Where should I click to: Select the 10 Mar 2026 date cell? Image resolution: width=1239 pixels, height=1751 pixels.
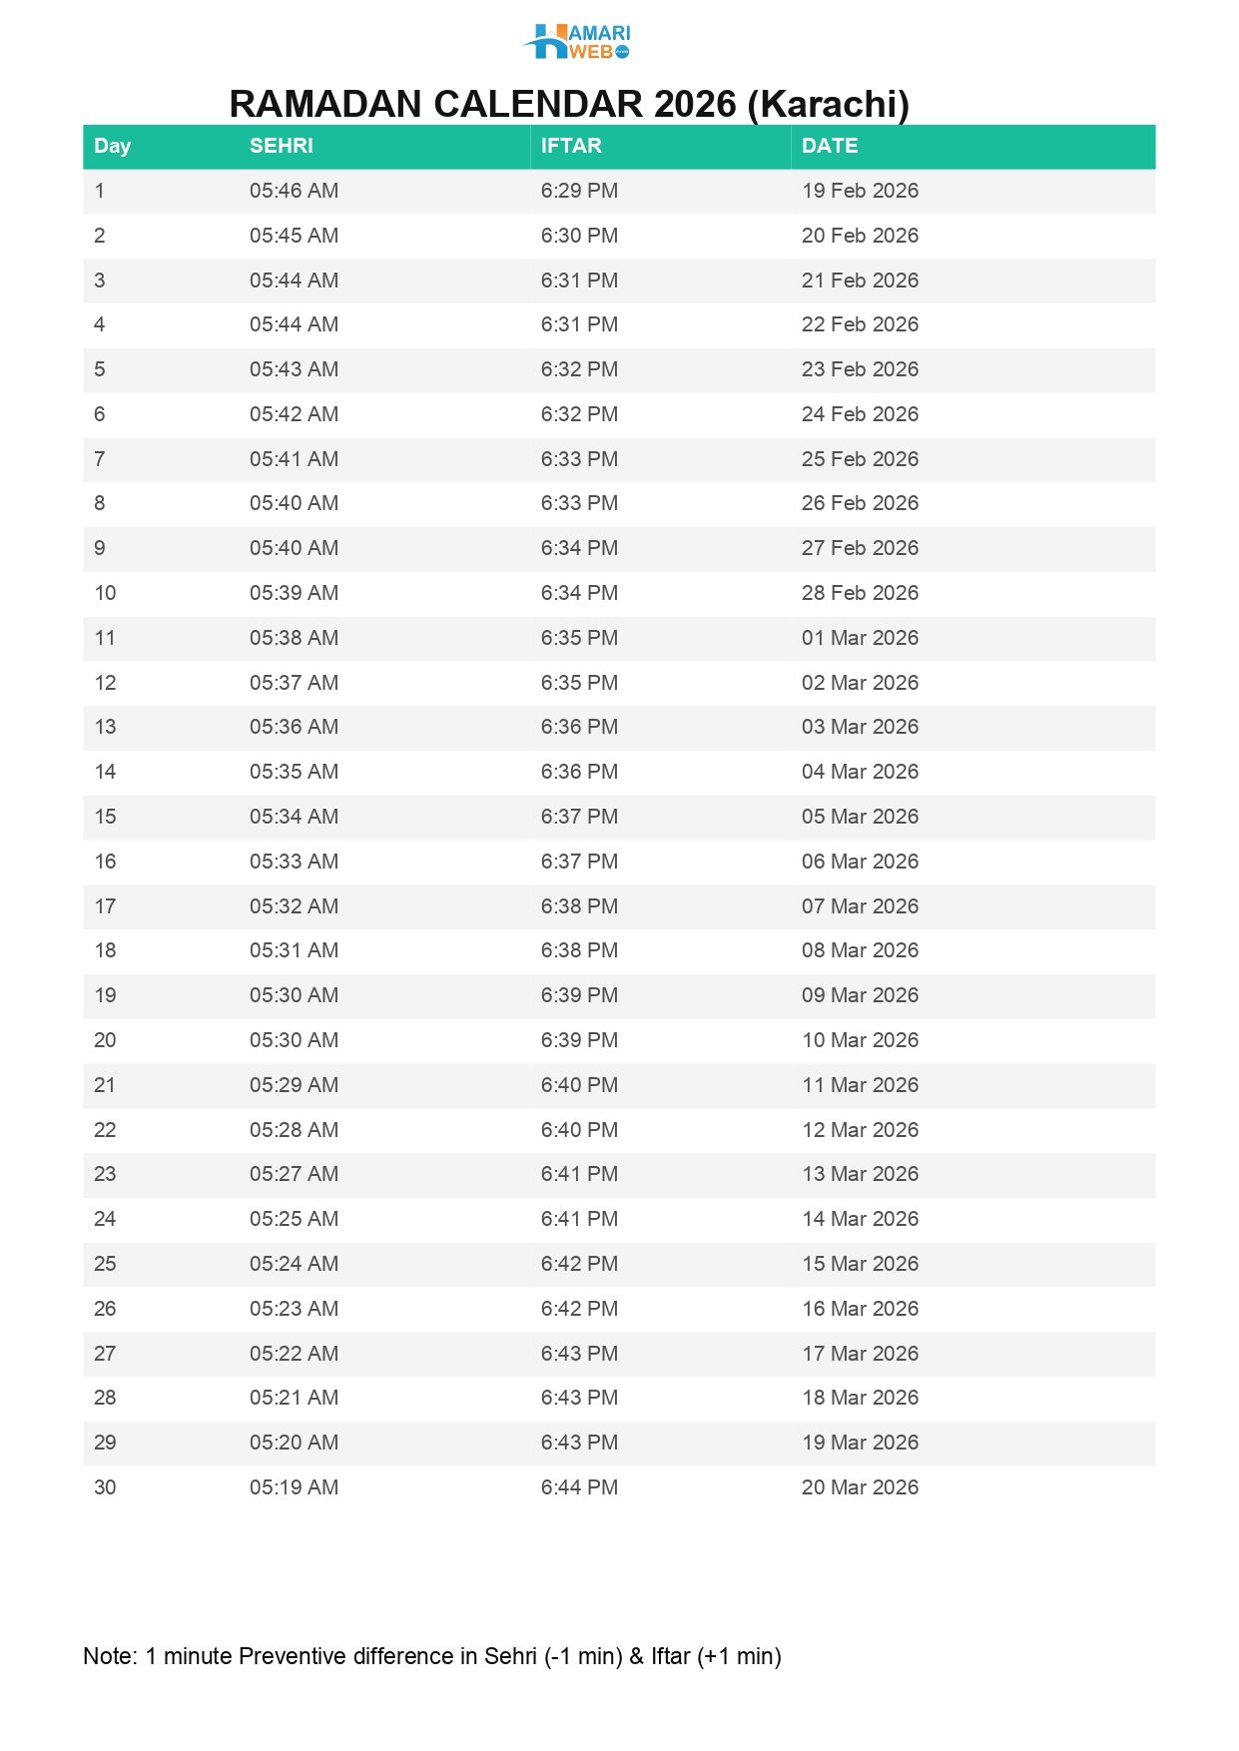coord(860,1040)
